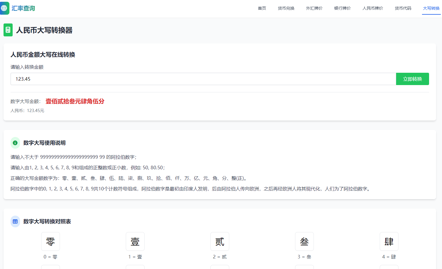Image resolution: width=442 pixels, height=269 pixels.
Task: Click the line starting 正确的大写金额数字为
Action: 129,178
